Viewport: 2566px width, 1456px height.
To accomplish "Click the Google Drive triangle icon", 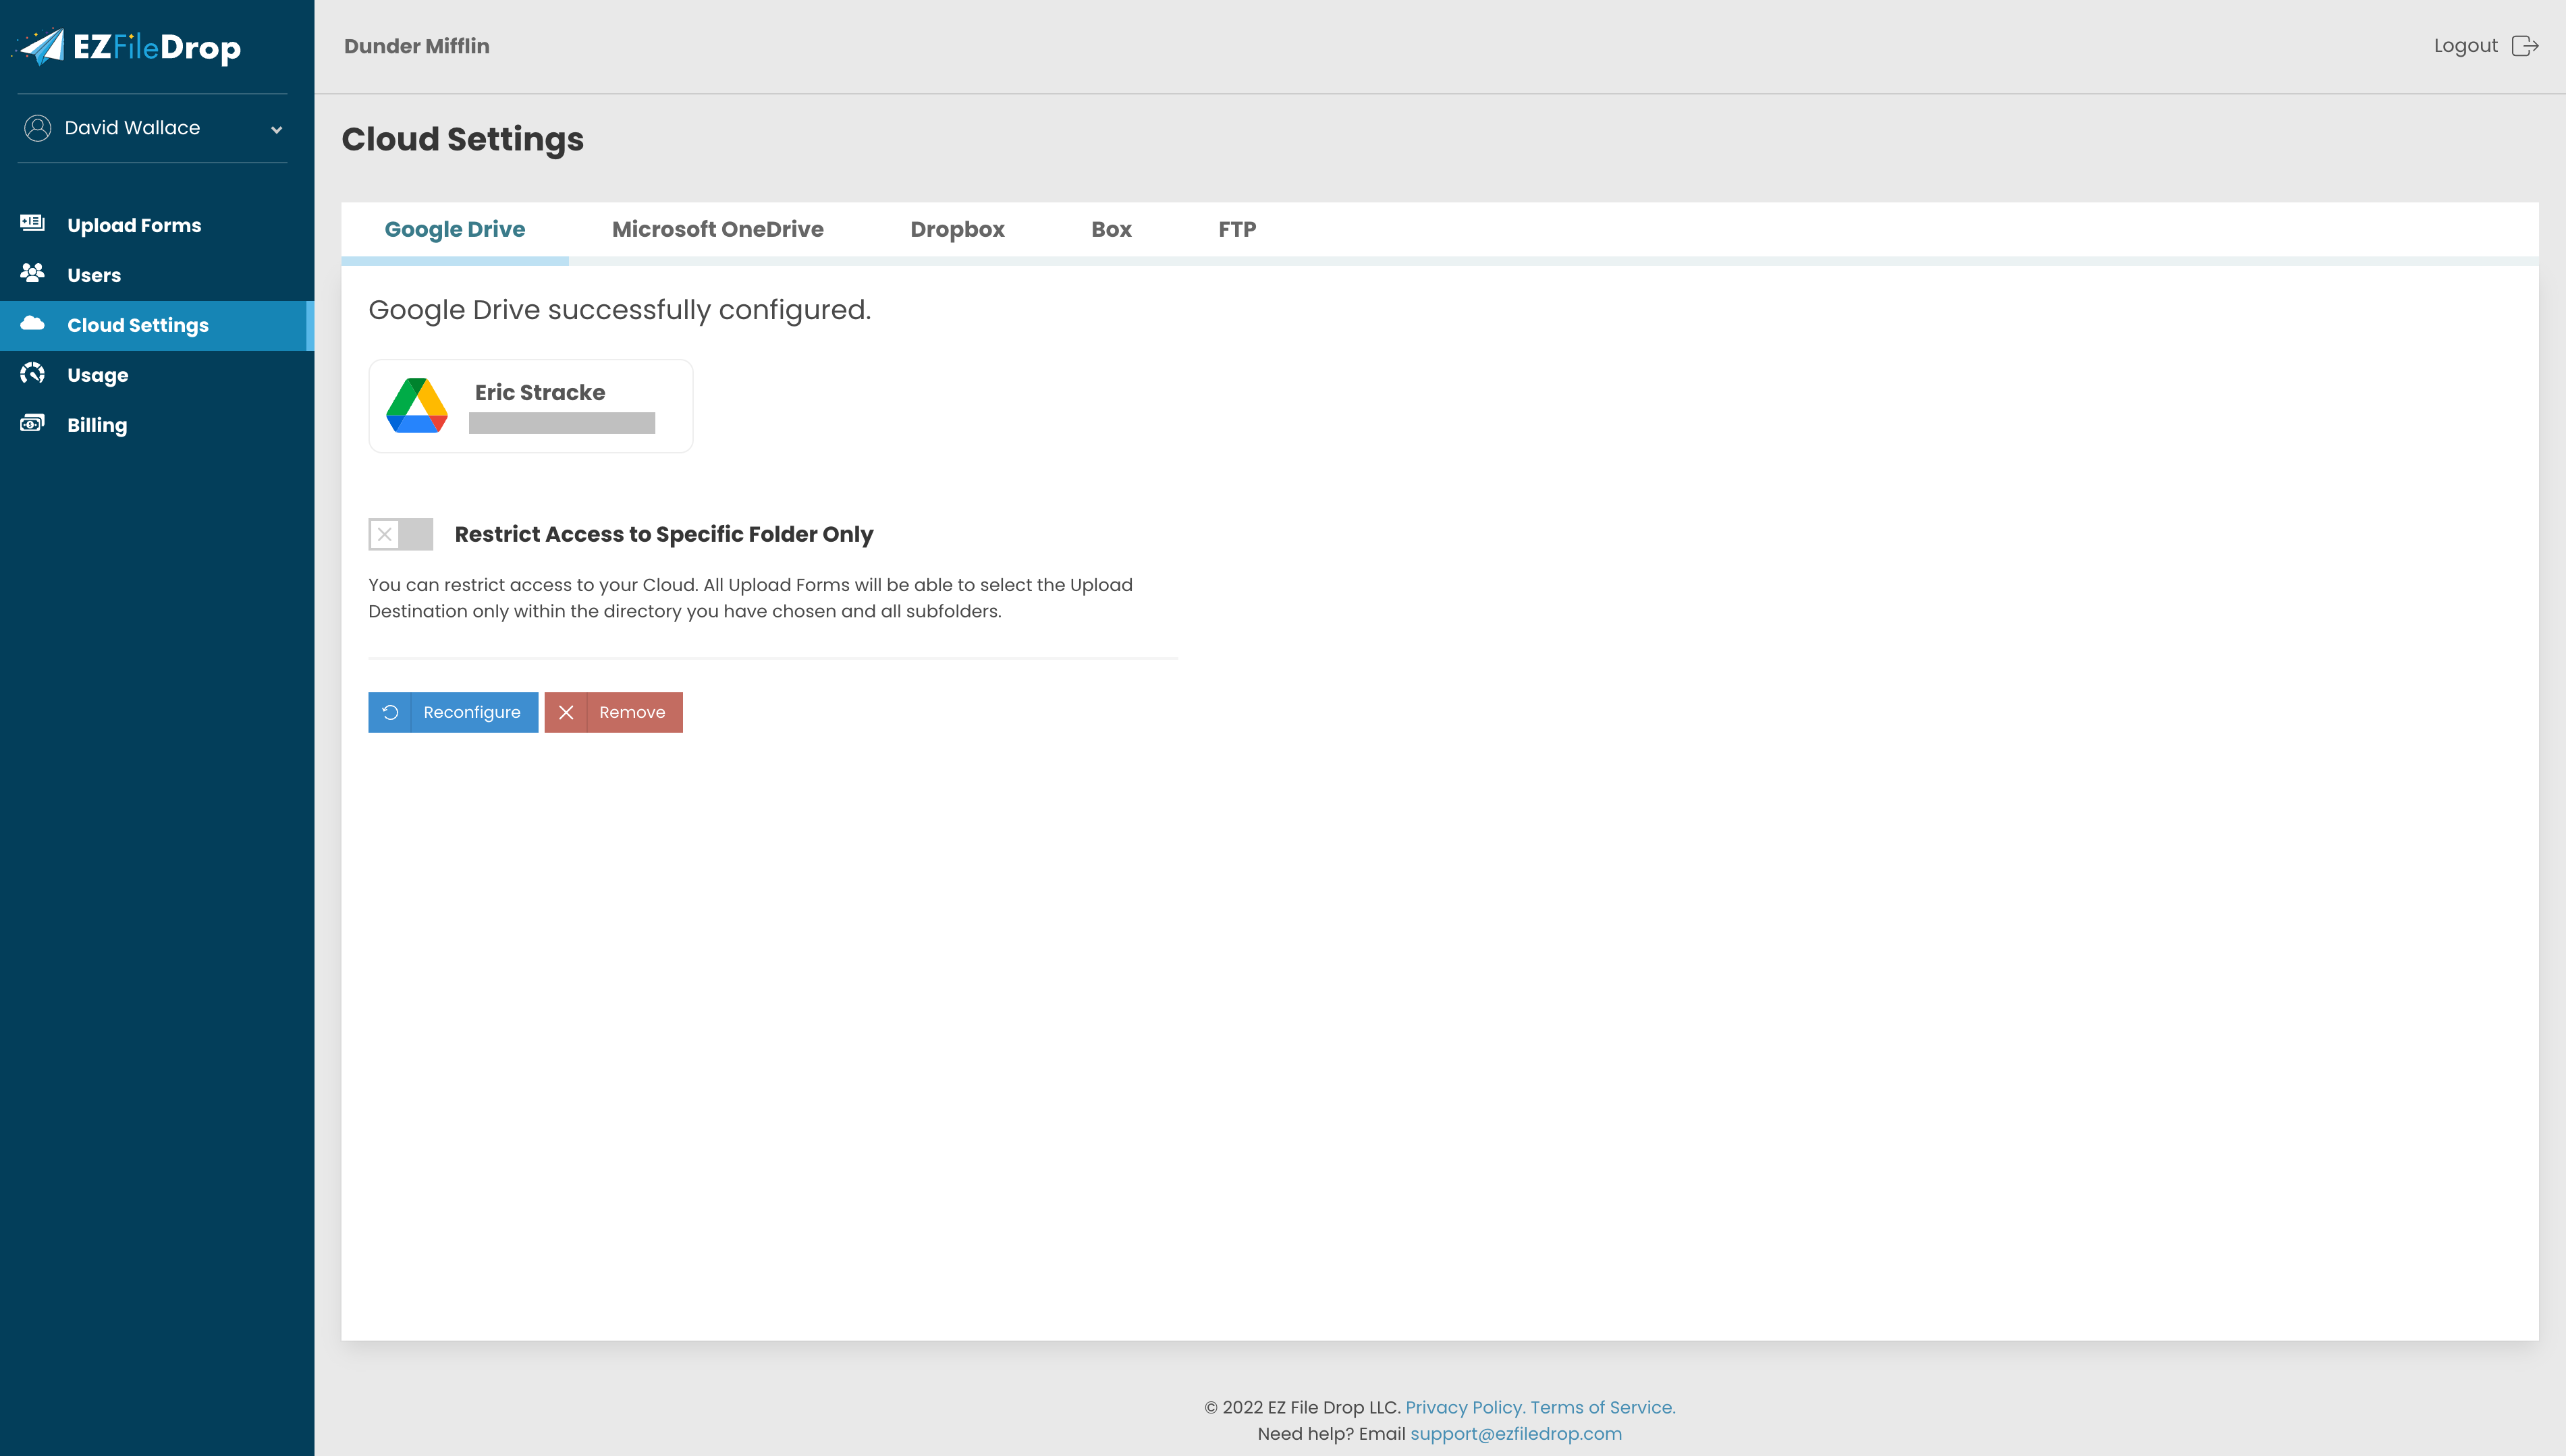I will 417,406.
